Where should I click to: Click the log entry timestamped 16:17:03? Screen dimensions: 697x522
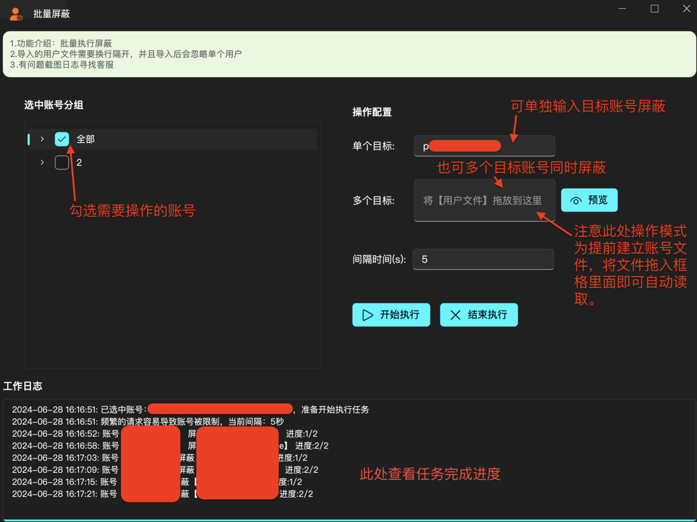click(x=160, y=457)
